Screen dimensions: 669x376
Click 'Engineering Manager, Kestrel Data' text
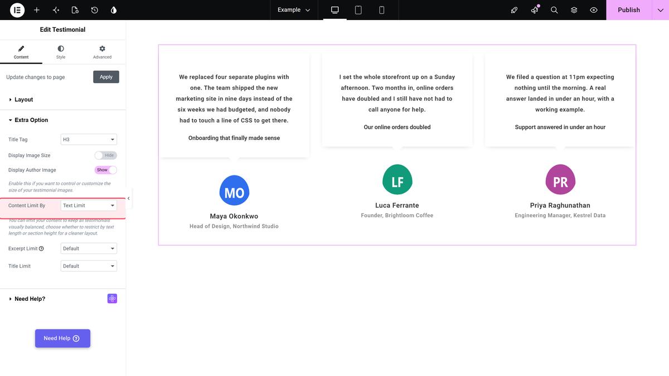[560, 215]
